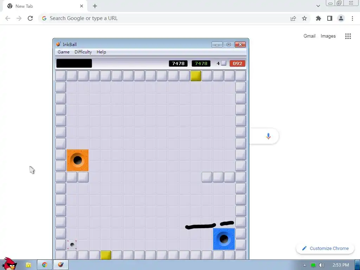Expand the tab search dropdown arrow
Viewport: 360px width, 270px height.
318,6
